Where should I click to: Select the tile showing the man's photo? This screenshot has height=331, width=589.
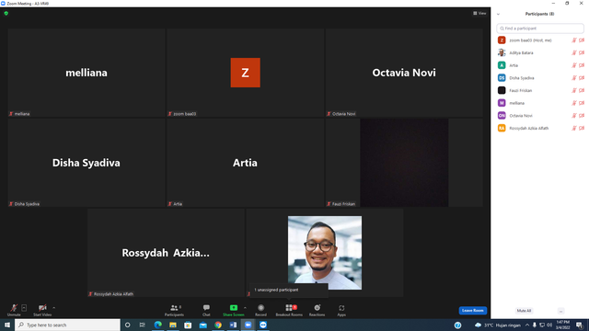(325, 253)
